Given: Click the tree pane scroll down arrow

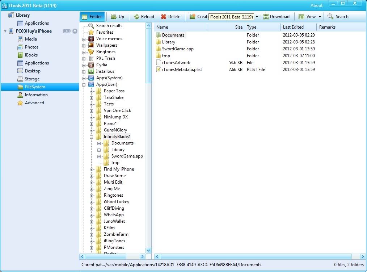Looking at the screenshot, I should [x=148, y=250].
